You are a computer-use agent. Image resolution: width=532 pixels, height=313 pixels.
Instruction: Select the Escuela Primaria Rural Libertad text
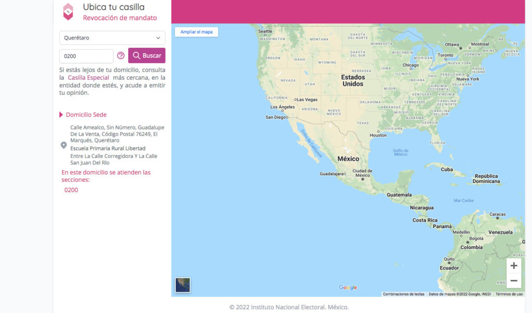coord(108,148)
